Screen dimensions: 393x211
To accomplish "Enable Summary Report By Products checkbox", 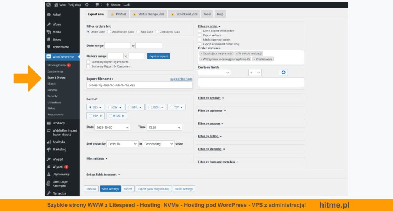I will [89, 62].
